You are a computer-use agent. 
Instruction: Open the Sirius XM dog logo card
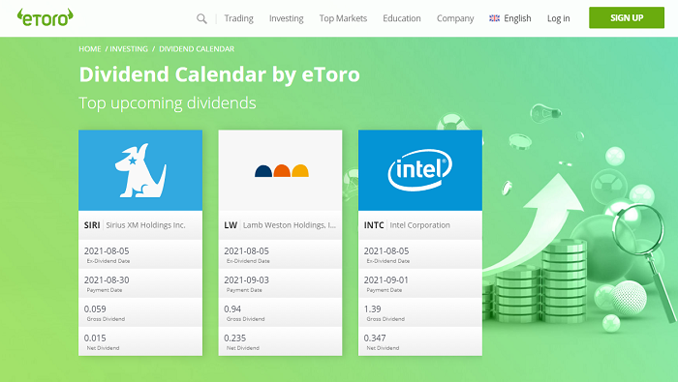[x=140, y=170]
